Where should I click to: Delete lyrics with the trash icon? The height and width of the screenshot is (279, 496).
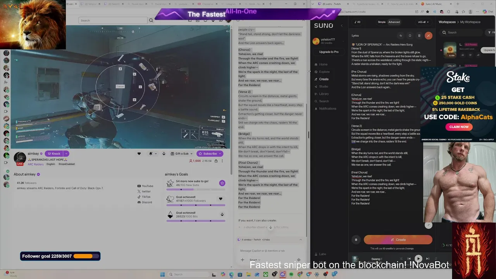pyautogui.click(x=419, y=36)
